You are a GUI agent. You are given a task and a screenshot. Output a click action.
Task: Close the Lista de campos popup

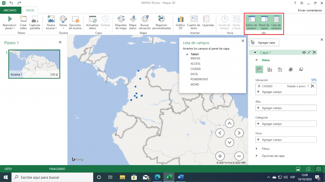pos(243,41)
